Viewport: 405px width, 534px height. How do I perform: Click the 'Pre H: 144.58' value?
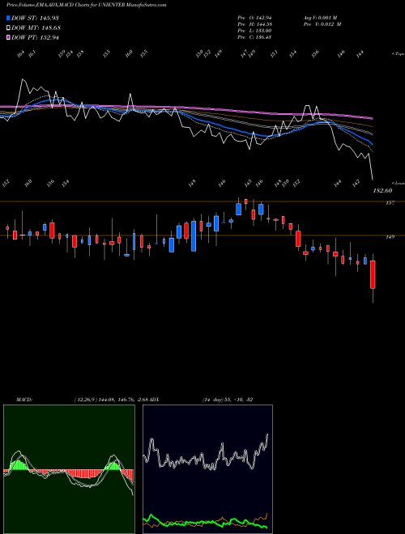[x=254, y=23]
